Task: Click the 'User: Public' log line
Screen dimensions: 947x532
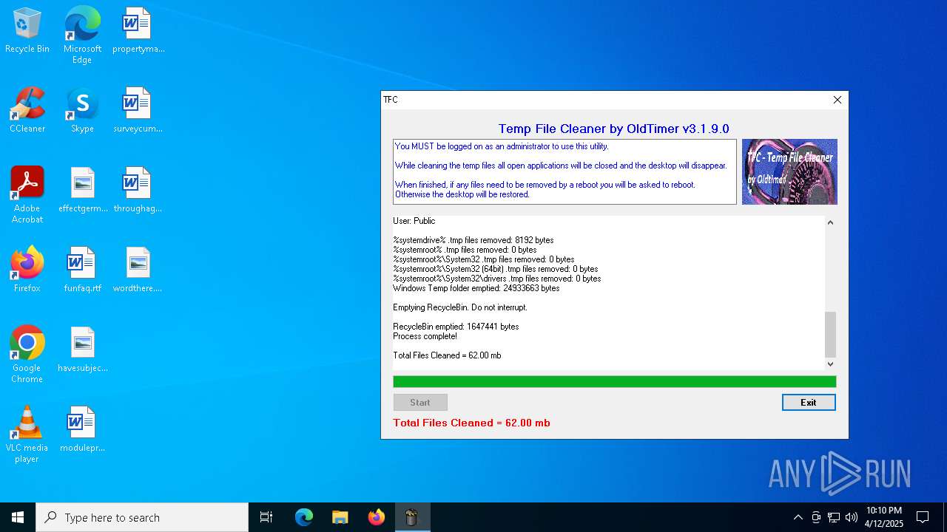Action: [x=414, y=221]
